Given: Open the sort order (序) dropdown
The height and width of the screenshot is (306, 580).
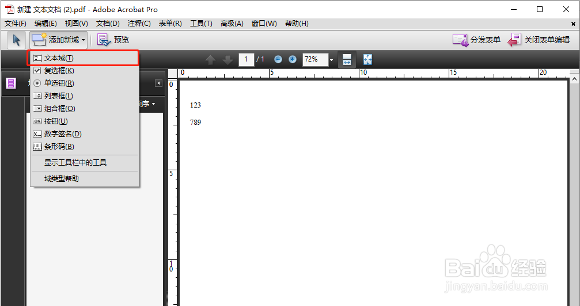Looking at the screenshot, I should (148, 104).
